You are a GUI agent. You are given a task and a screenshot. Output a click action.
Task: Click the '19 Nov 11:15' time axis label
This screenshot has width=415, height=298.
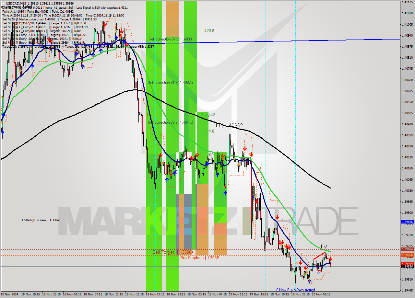[238, 294]
